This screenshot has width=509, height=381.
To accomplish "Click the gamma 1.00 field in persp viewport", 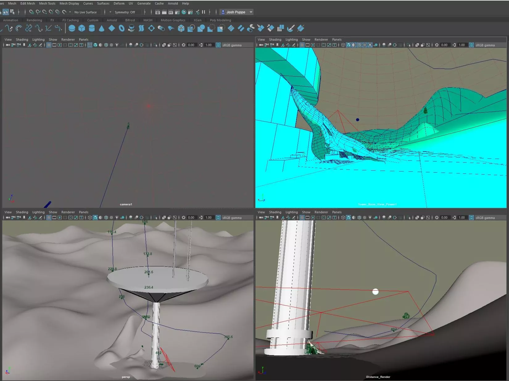I will click(x=209, y=218).
